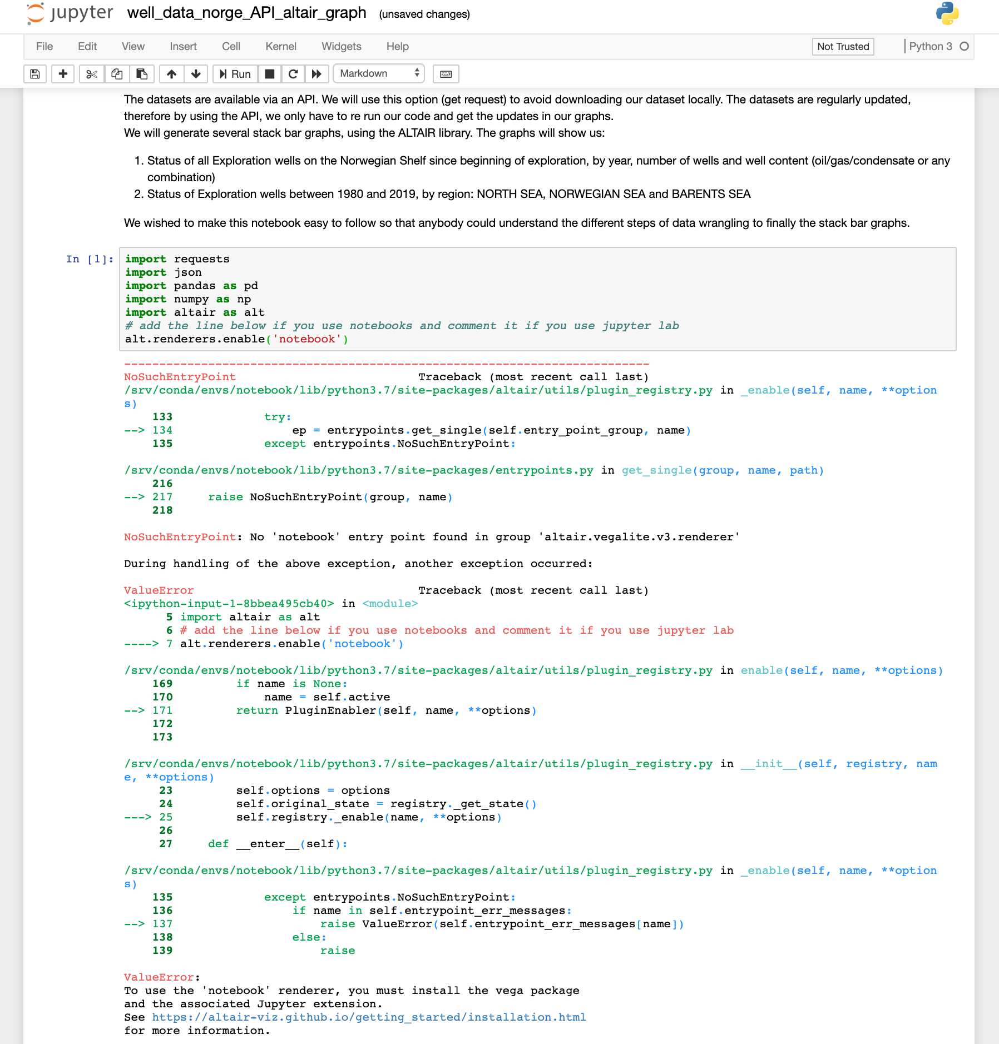This screenshot has height=1044, width=999.
Task: Open the altair installation link
Action: coord(369,1017)
